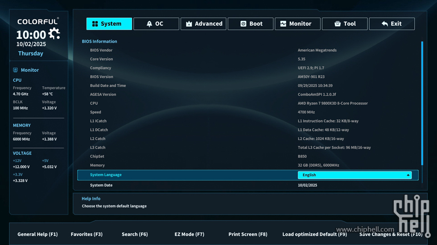Click the System tab grid icon

pos(95,24)
